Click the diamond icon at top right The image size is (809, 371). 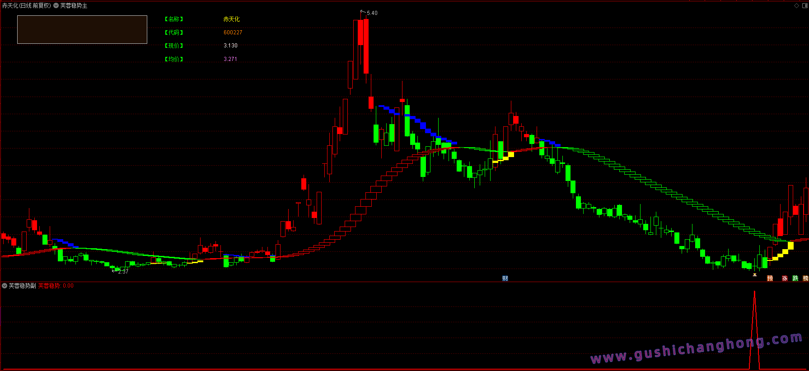pos(797,5)
